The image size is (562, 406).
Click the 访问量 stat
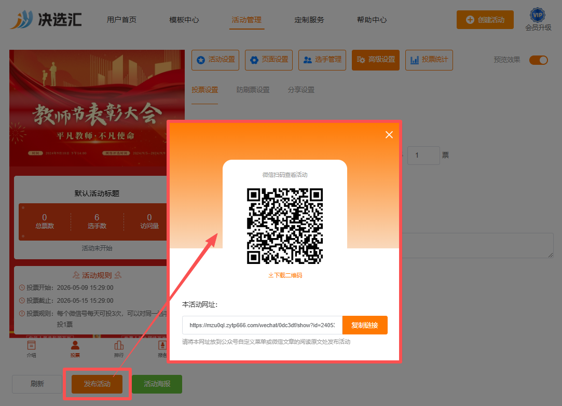pos(149,221)
